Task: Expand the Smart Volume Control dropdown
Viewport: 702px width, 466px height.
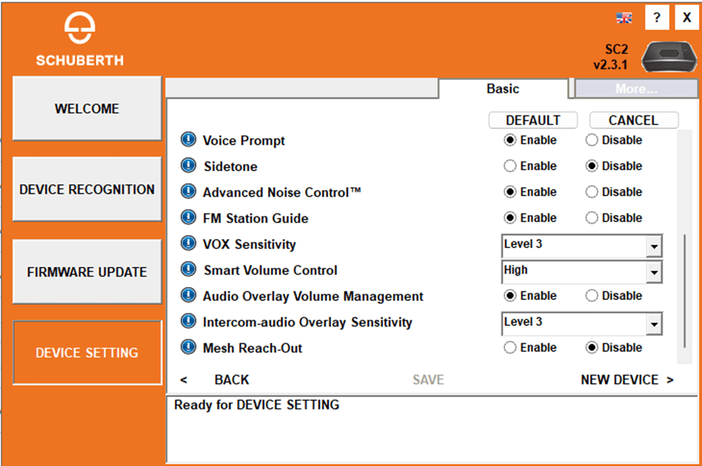Action: click(654, 273)
